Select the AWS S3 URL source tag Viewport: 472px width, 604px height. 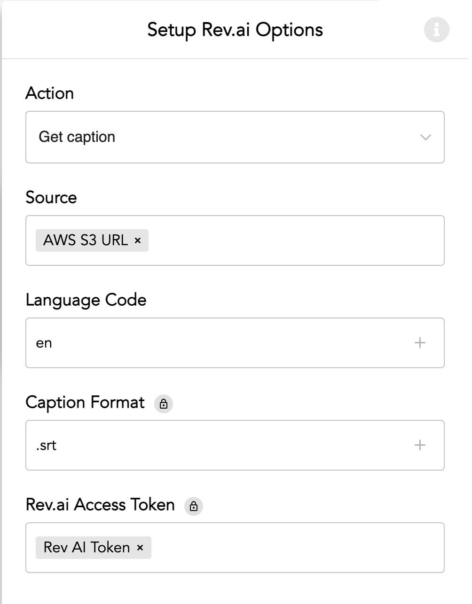click(x=86, y=240)
